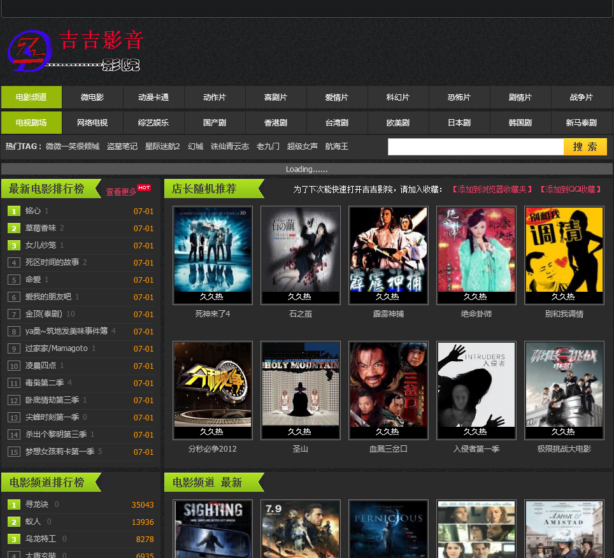614x558 pixels.
Task: Open 寻龙诀 in movie channel ranking
Action: 37,504
